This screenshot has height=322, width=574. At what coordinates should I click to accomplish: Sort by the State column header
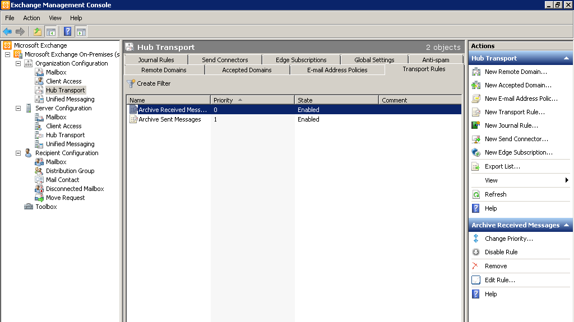[x=336, y=100]
